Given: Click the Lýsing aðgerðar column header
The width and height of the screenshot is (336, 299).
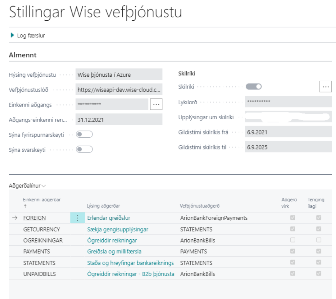Looking at the screenshot, I should (103, 206).
